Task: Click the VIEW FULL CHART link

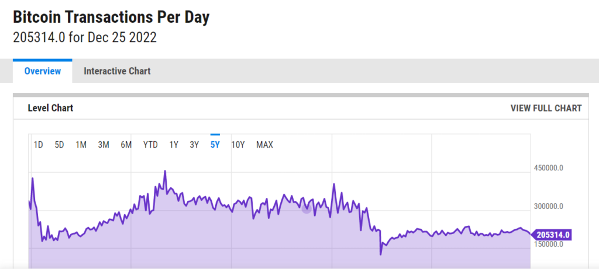Action: 546,108
